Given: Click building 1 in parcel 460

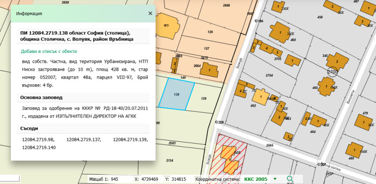Looking at the screenshot, I should [x=280, y=32].
